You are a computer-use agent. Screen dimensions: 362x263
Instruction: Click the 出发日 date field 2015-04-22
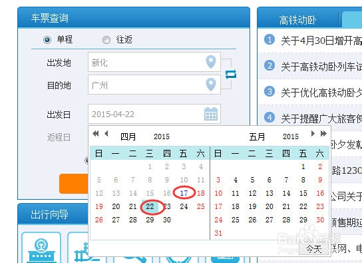(x=154, y=114)
